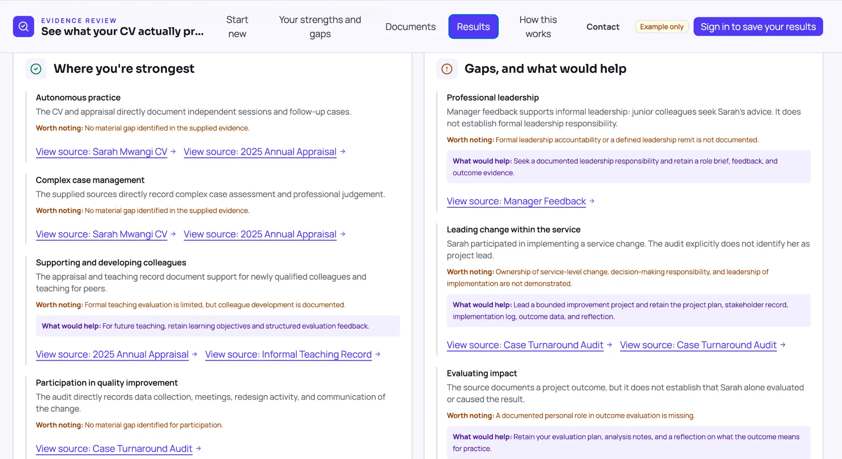Click Sign in to save your results
This screenshot has height=459, width=842.
click(x=758, y=27)
